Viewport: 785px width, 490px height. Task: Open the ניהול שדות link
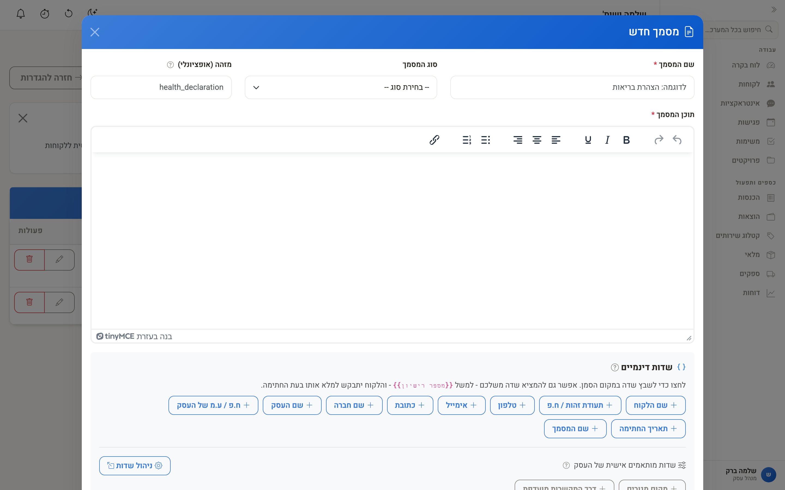pos(135,466)
